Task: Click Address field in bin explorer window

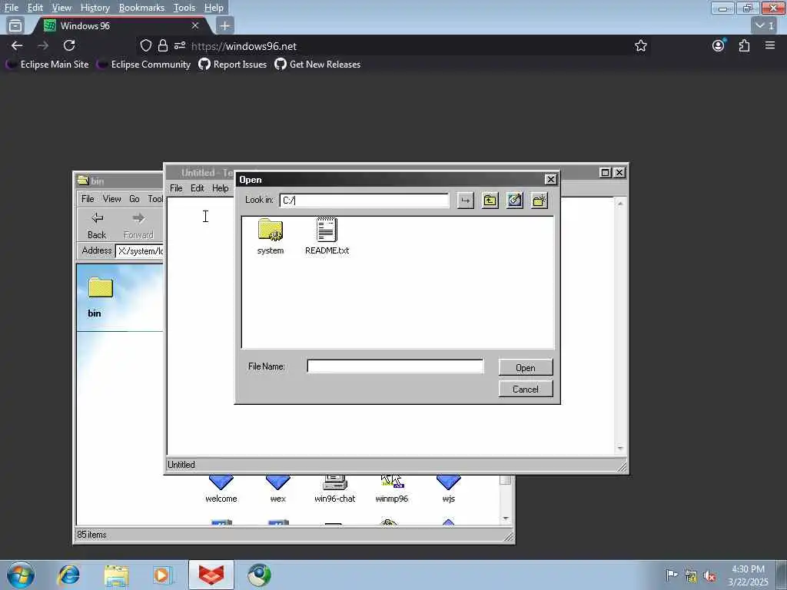Action: (140, 251)
